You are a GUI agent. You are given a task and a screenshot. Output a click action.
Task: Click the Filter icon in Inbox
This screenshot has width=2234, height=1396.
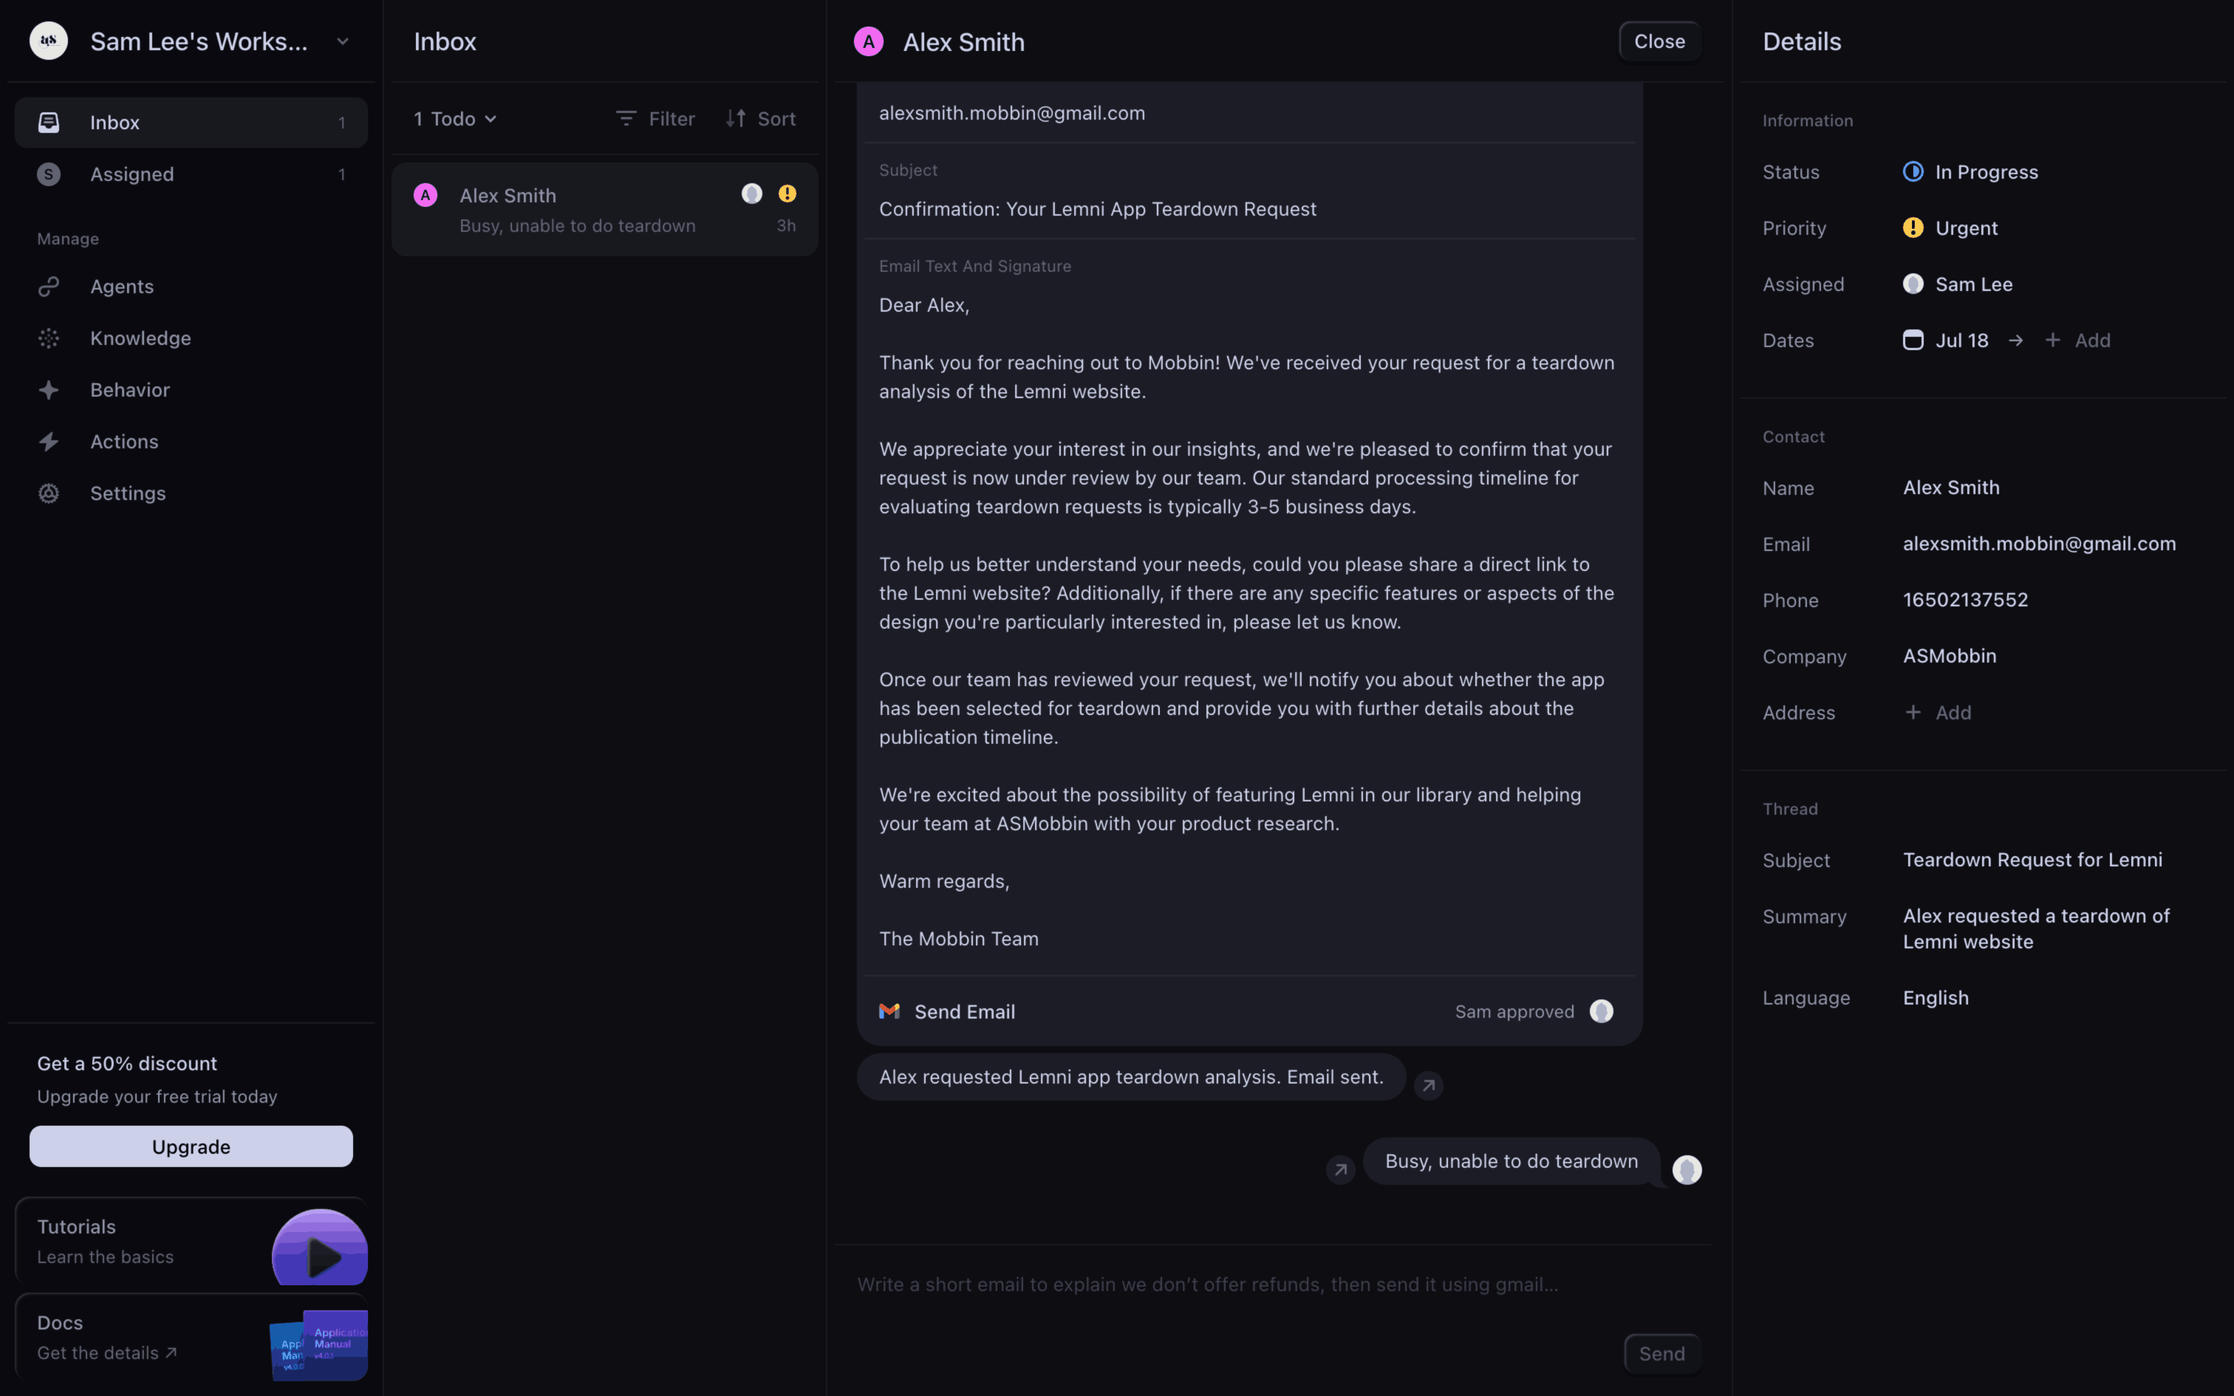[626, 118]
